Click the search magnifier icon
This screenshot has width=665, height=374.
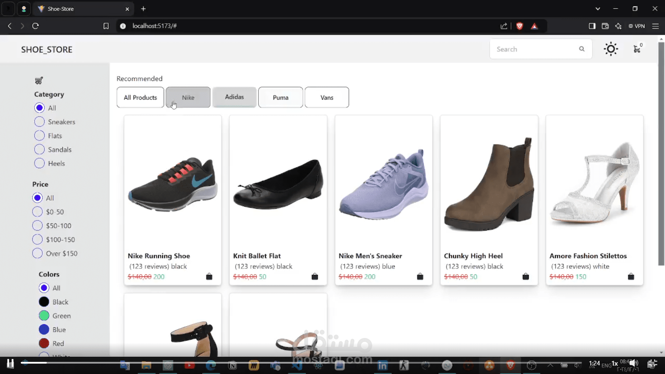582,49
